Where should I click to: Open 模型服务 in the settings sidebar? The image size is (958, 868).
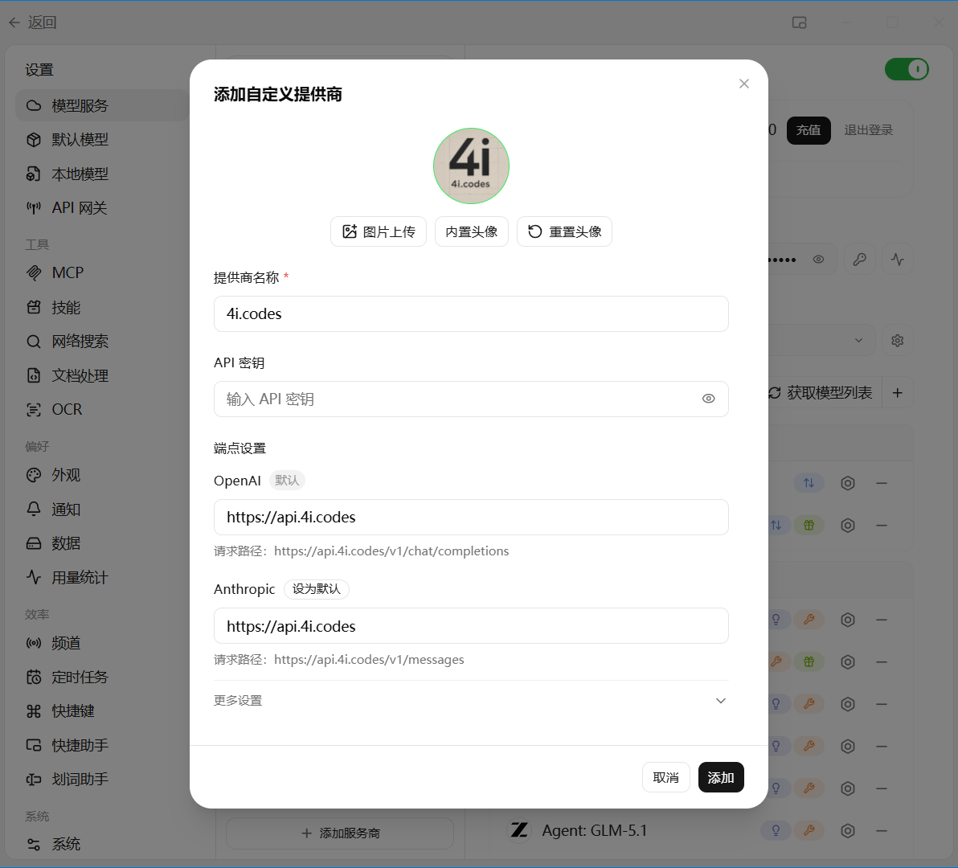(102, 105)
